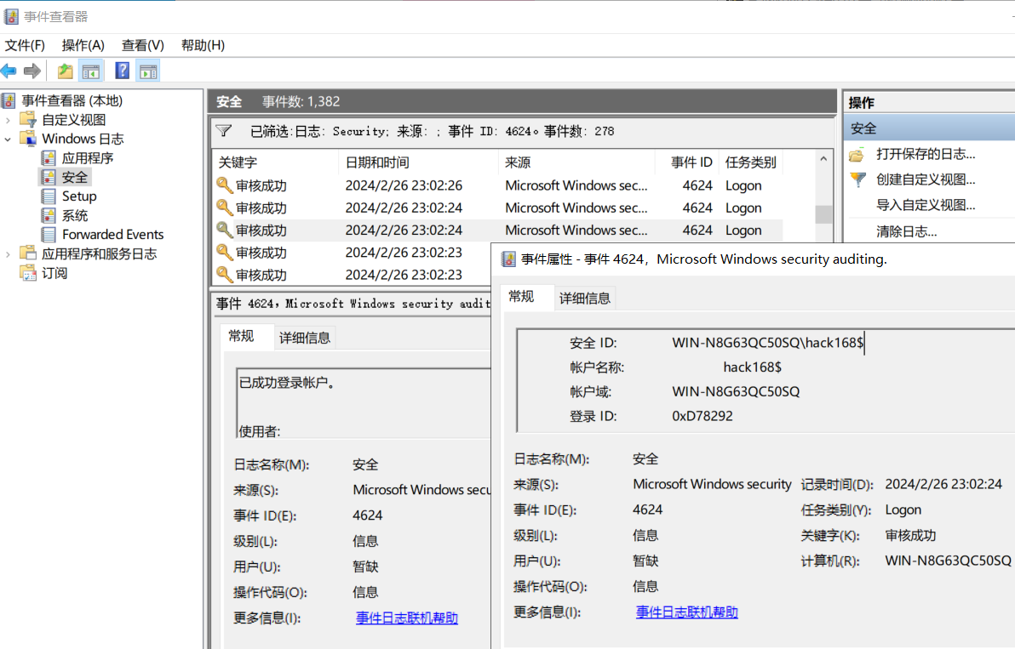This screenshot has height=649, width=1015.
Task: Click the event list scroll up arrow
Action: 823,159
